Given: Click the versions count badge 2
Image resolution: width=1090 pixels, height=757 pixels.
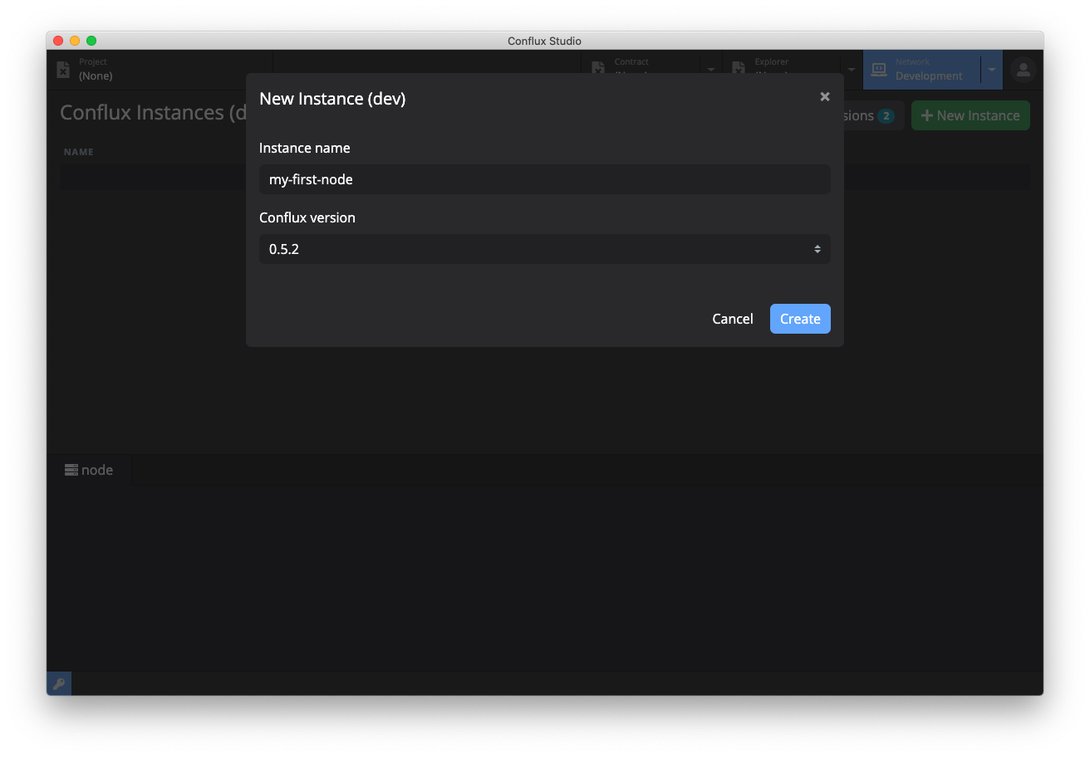Looking at the screenshot, I should point(886,116).
